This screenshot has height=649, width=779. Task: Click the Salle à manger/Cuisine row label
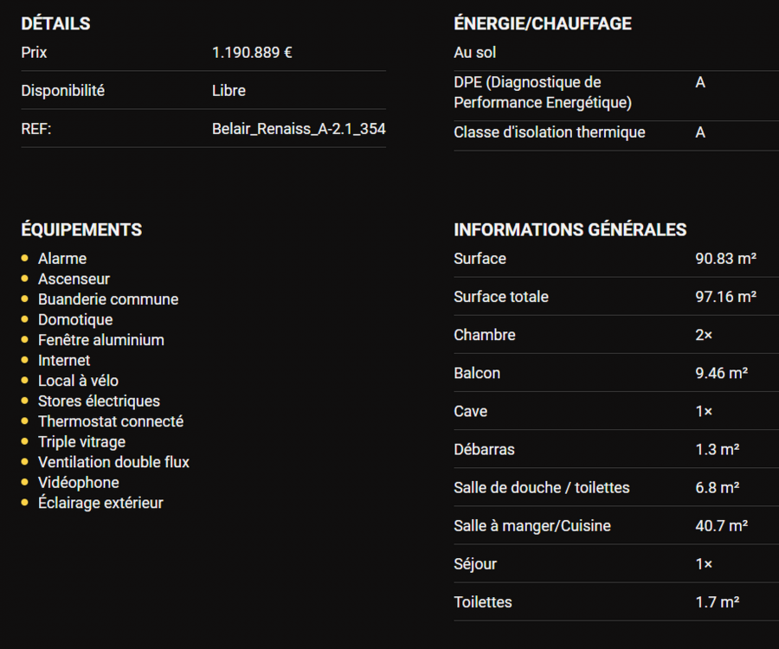point(532,525)
